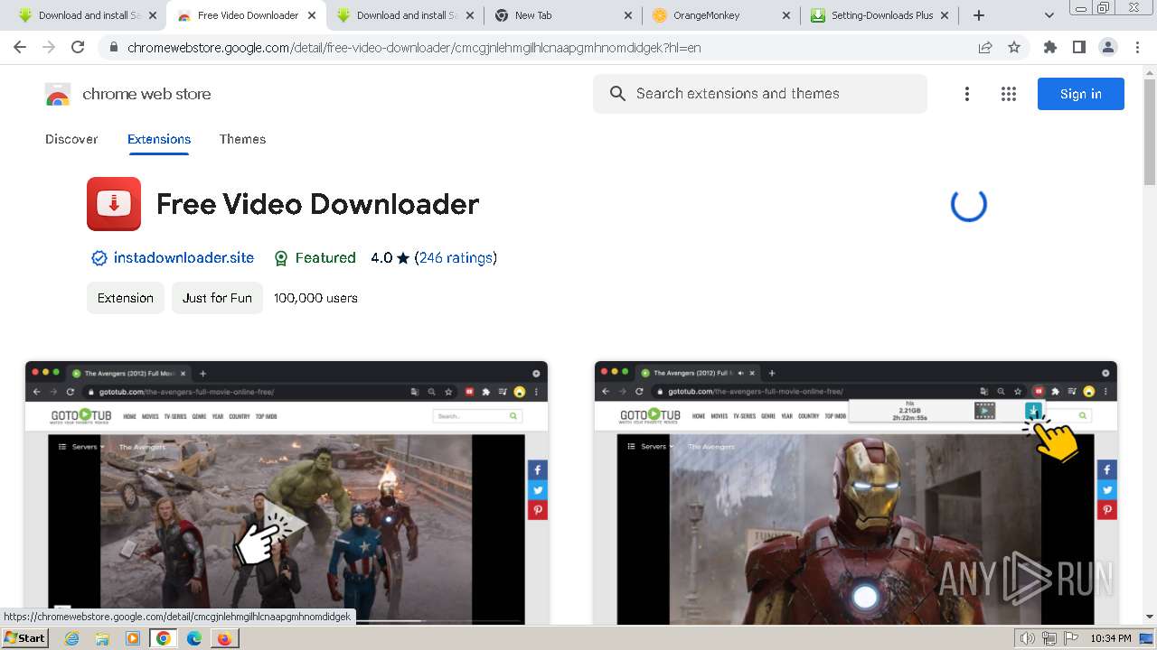Open the Chrome profile avatar

click(x=1107, y=47)
